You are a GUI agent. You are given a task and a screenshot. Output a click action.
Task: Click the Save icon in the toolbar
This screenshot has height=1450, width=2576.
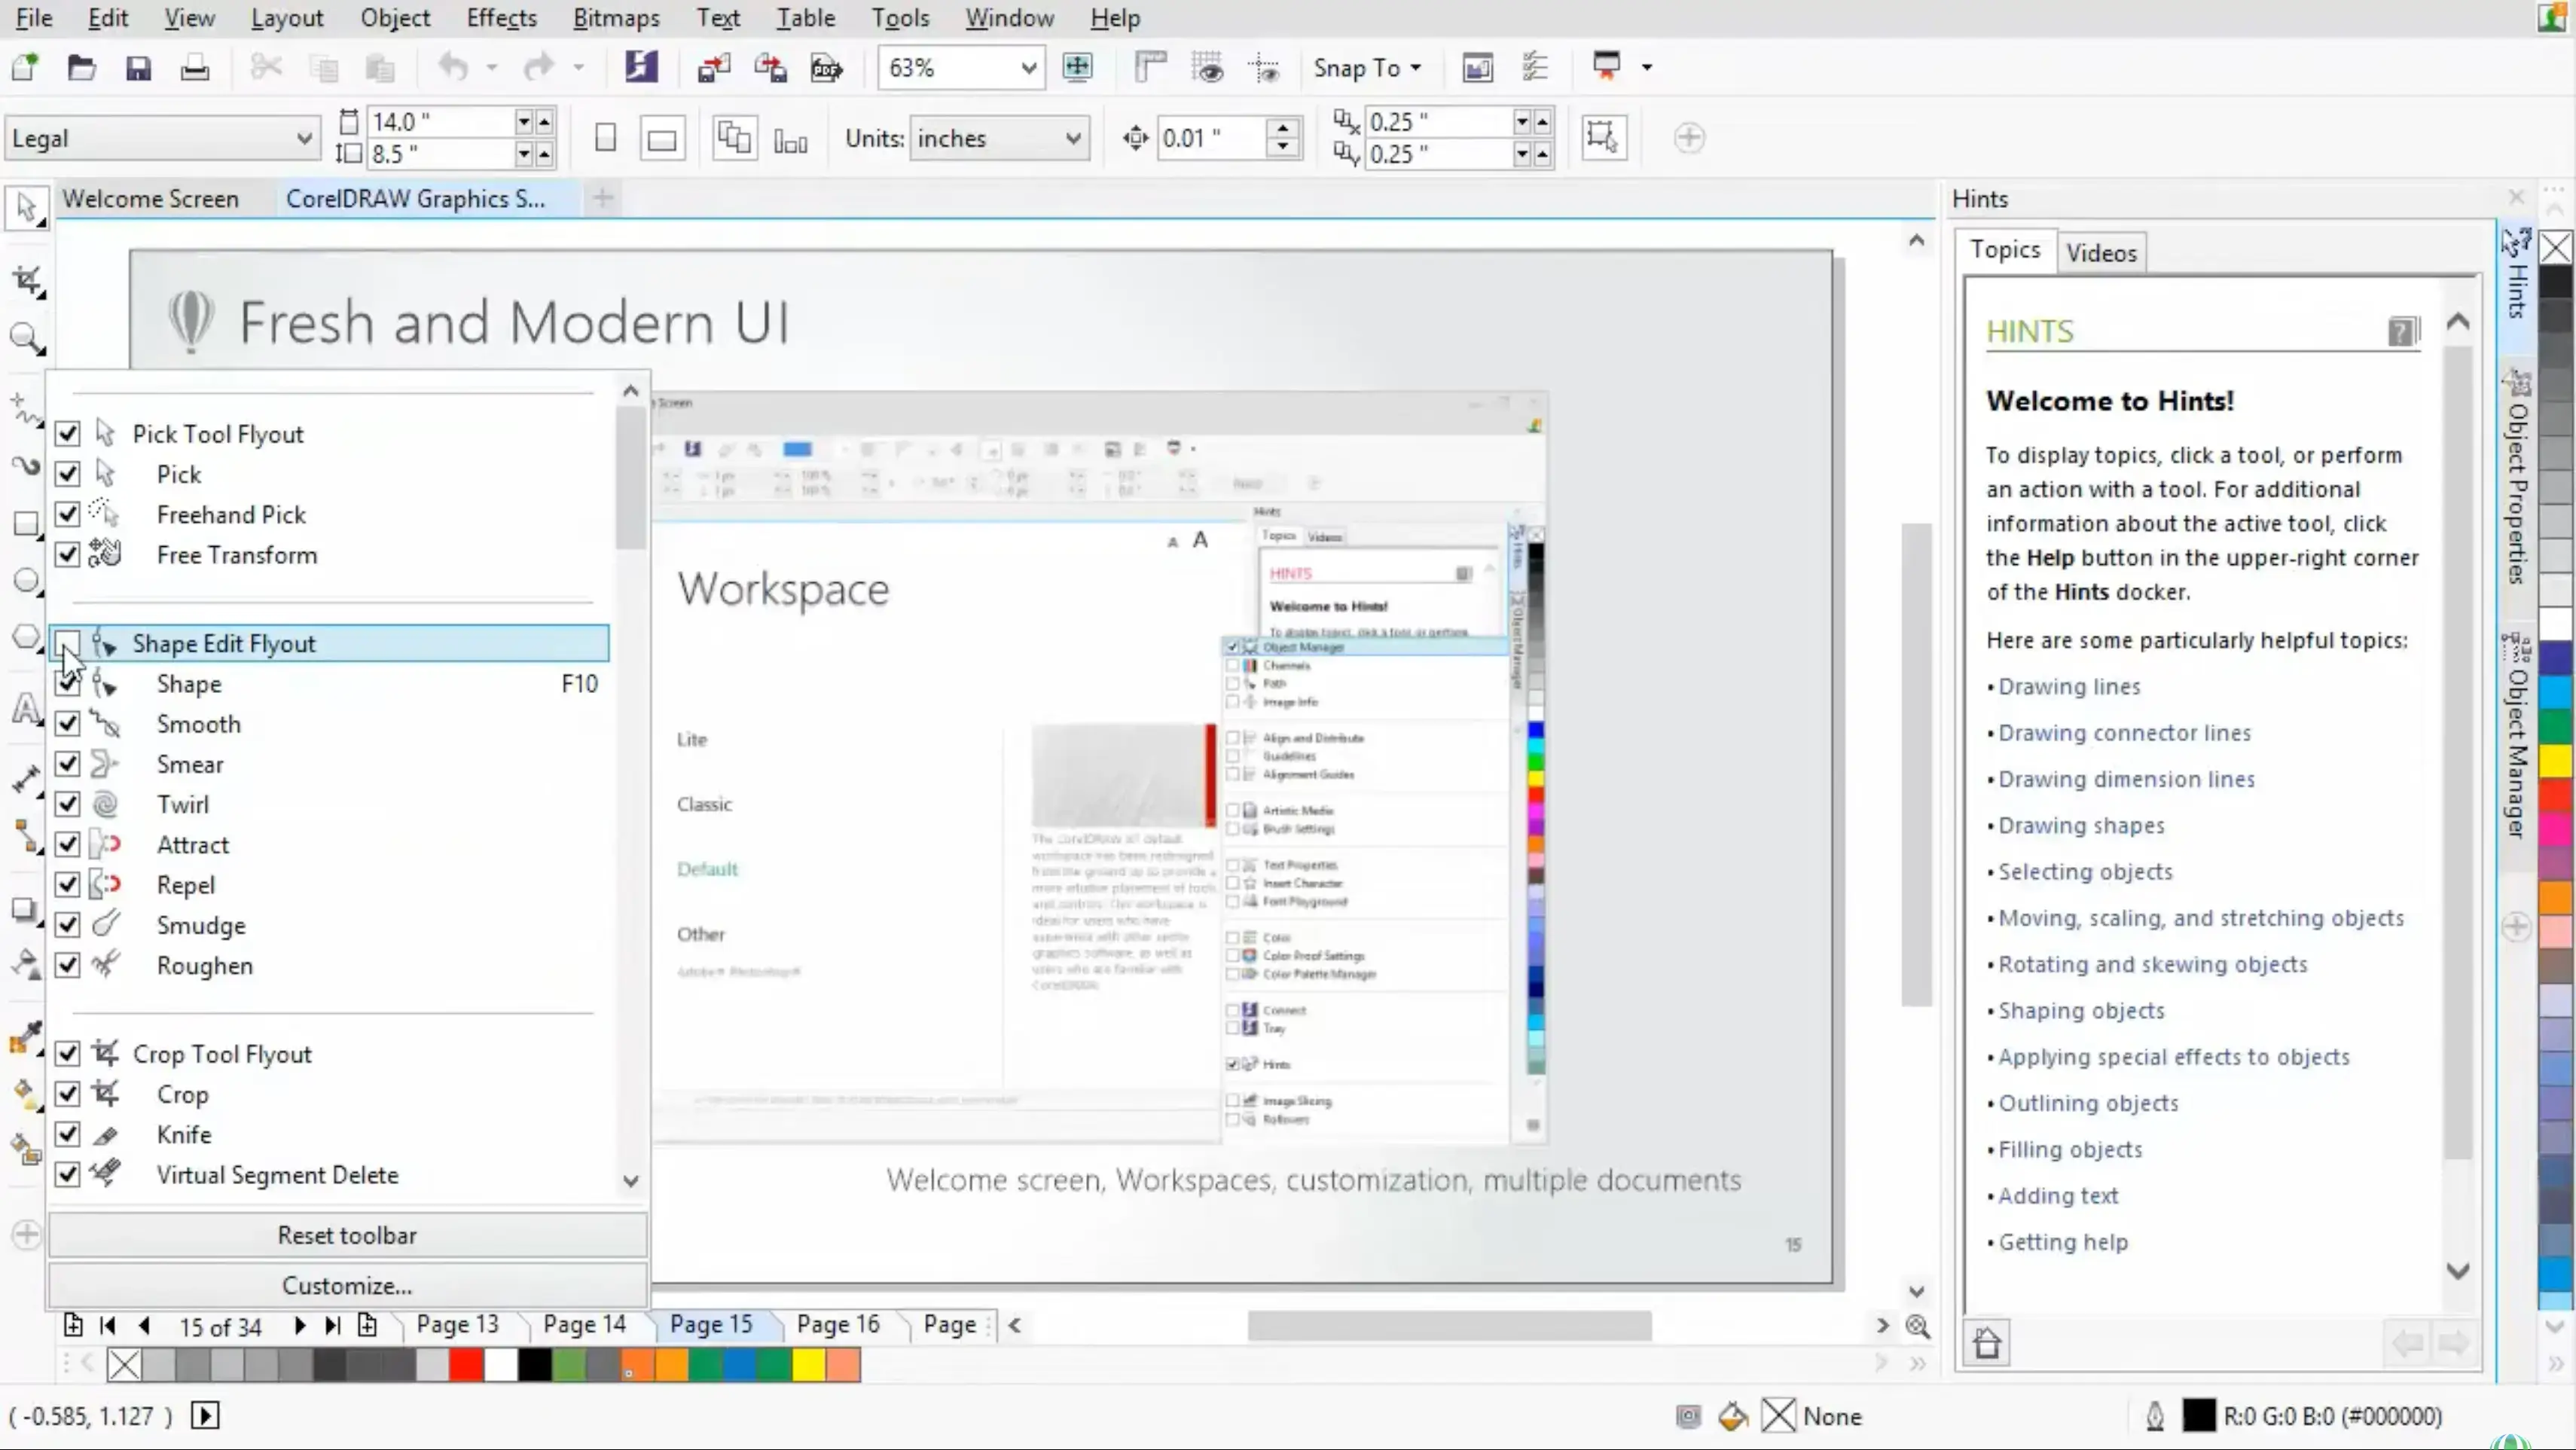138,68
